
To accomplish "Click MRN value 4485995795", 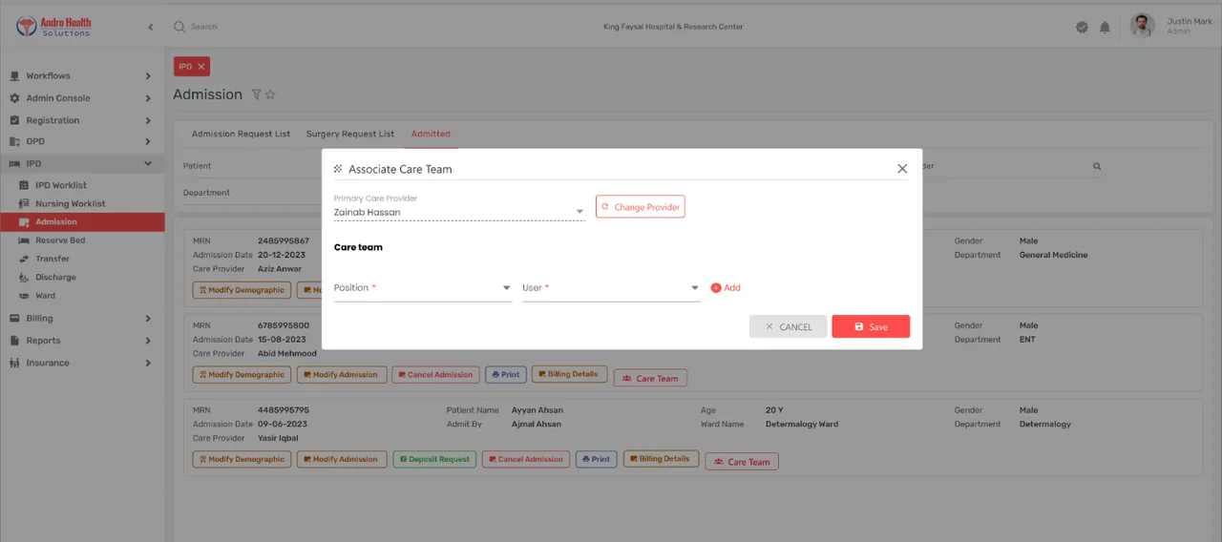I will click(x=284, y=410).
